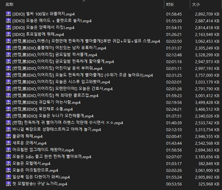This screenshot has height=190, width=222.
Task: Click MP4 icon of the 01:03:17 file
Action: pos(8,163)
